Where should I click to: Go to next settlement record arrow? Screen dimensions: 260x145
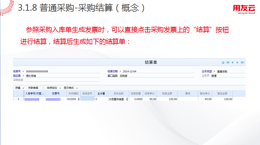238,62
